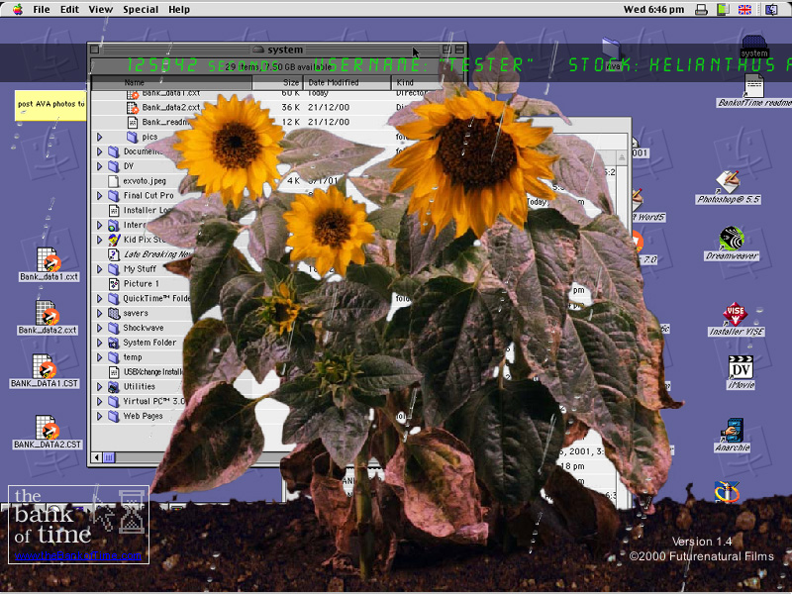792x594 pixels.
Task: Open the www.theBankofTime.com link
Action: (78, 555)
